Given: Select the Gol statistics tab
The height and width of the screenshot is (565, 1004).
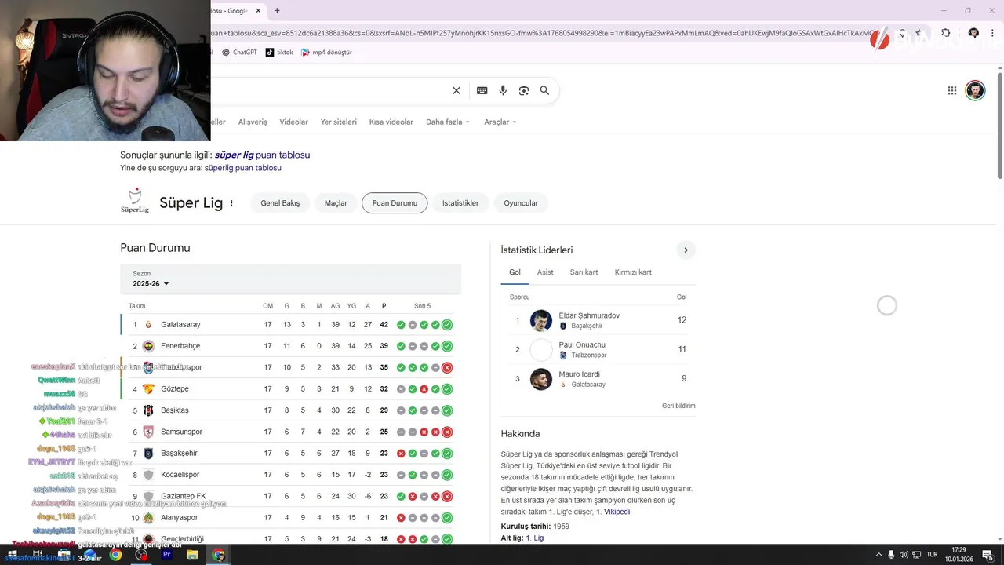Looking at the screenshot, I should [x=515, y=272].
